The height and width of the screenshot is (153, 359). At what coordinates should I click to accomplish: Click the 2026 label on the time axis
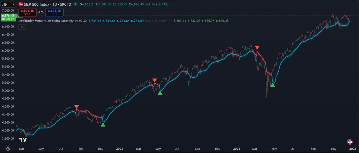(353, 148)
